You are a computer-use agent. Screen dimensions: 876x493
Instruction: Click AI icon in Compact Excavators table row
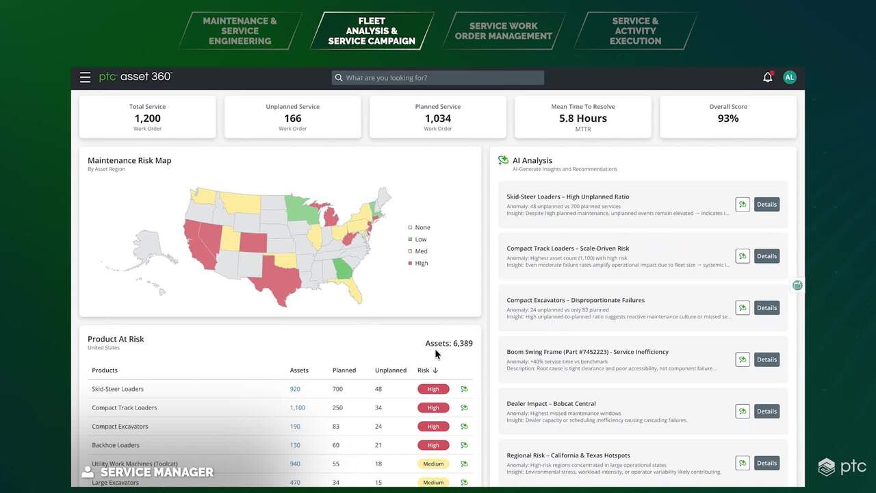[x=464, y=427]
